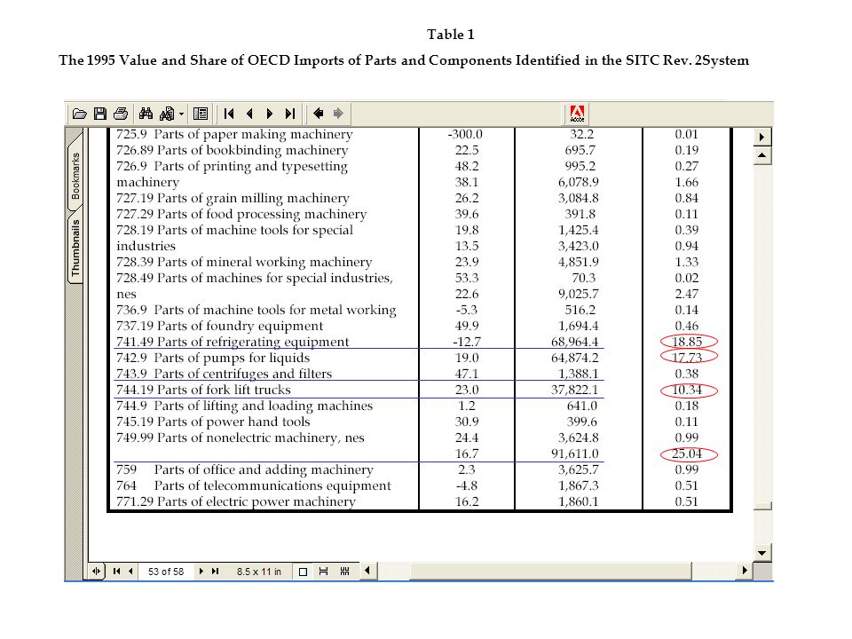This screenshot has height=639, width=852.
Task: Click the value 37,822.1
Action: (574, 390)
